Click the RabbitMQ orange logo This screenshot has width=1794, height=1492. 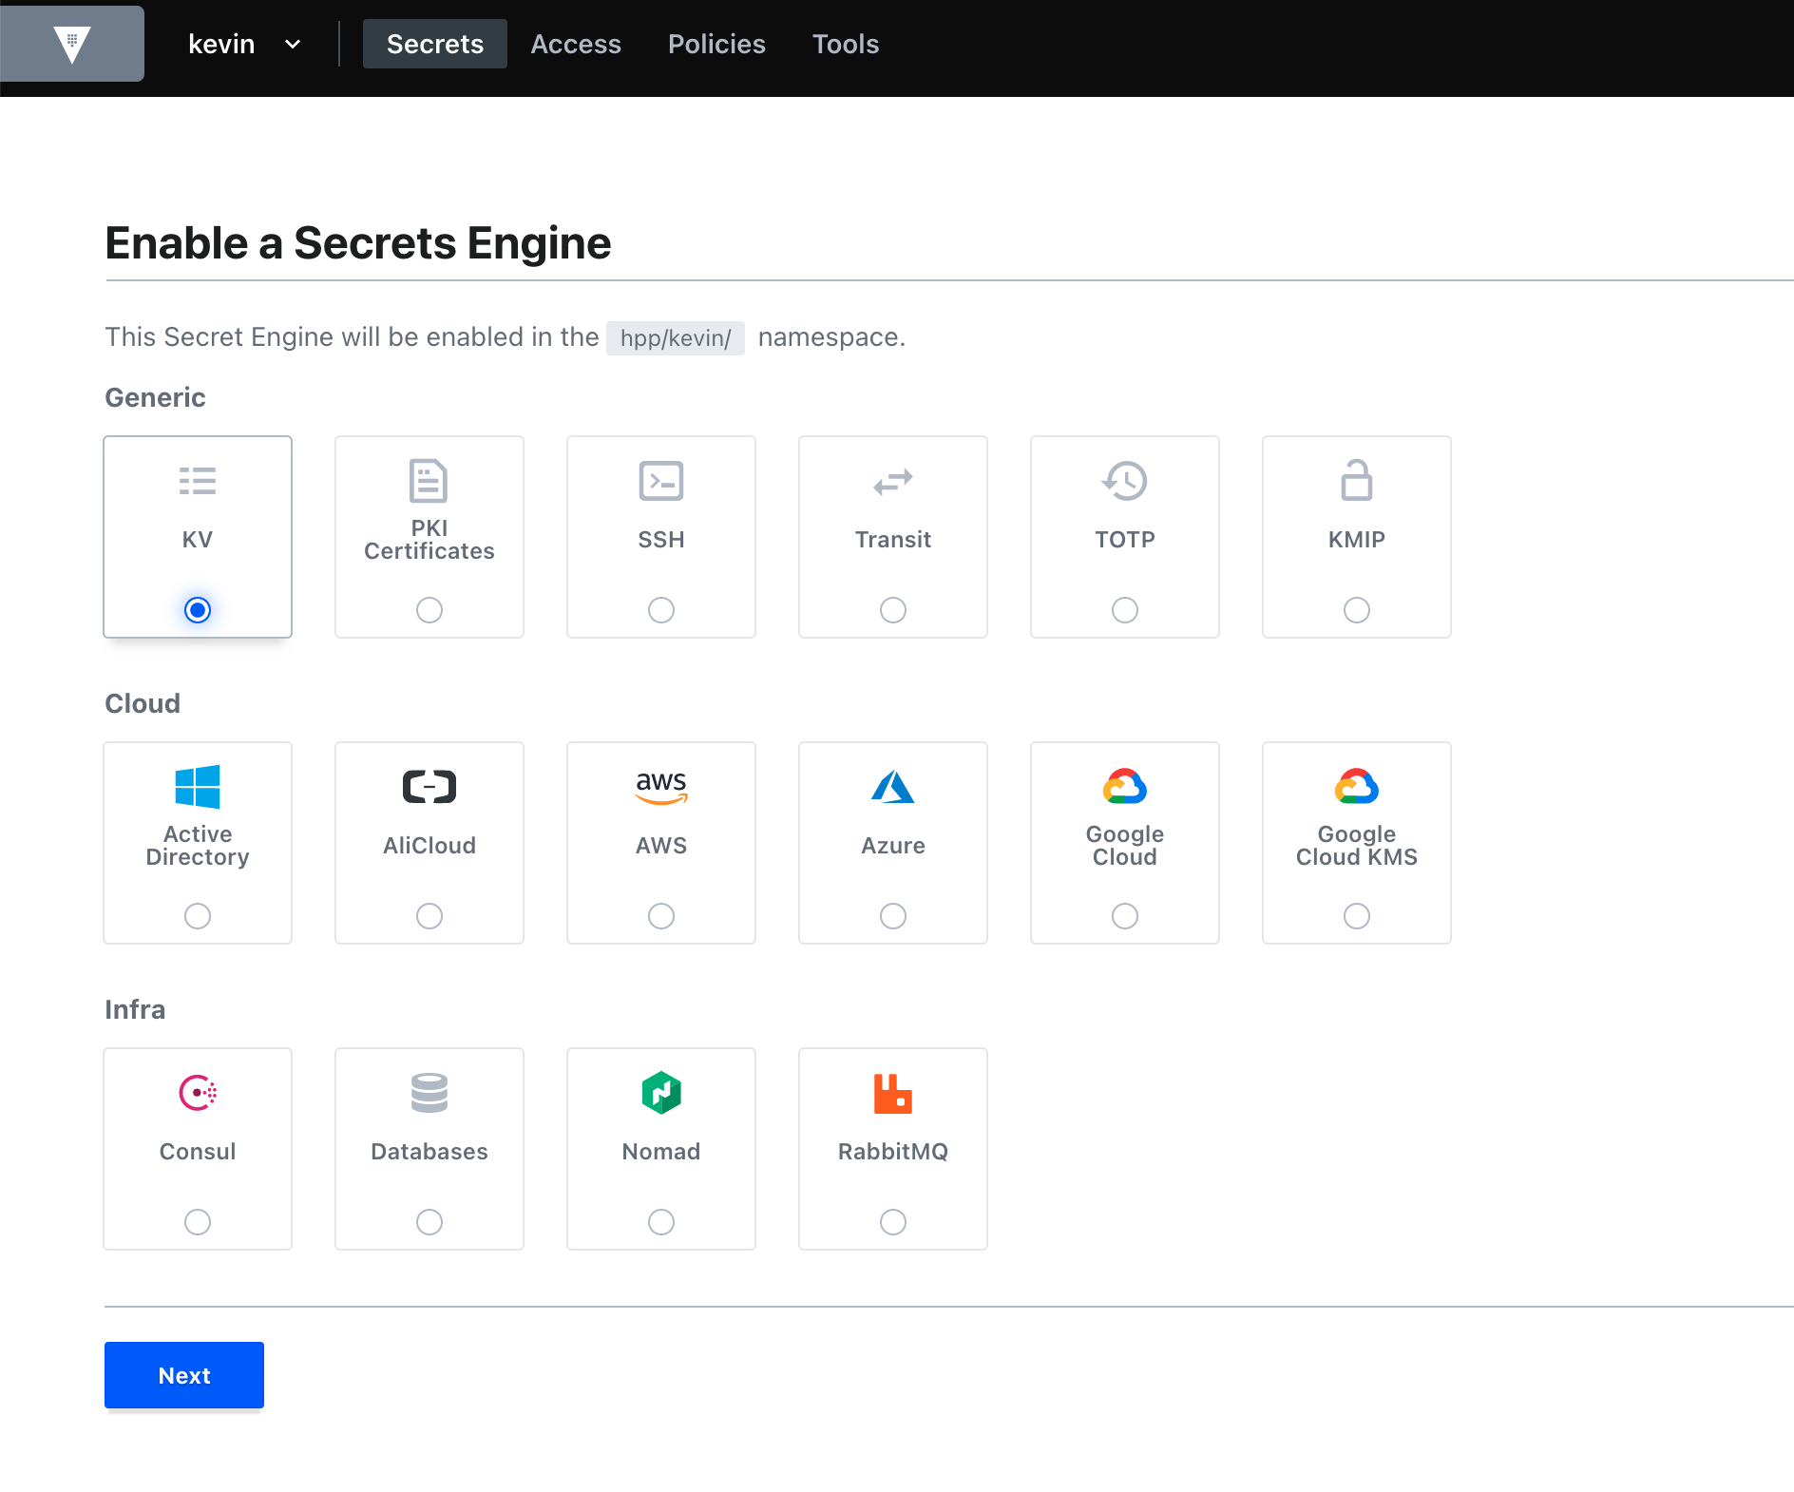[893, 1093]
